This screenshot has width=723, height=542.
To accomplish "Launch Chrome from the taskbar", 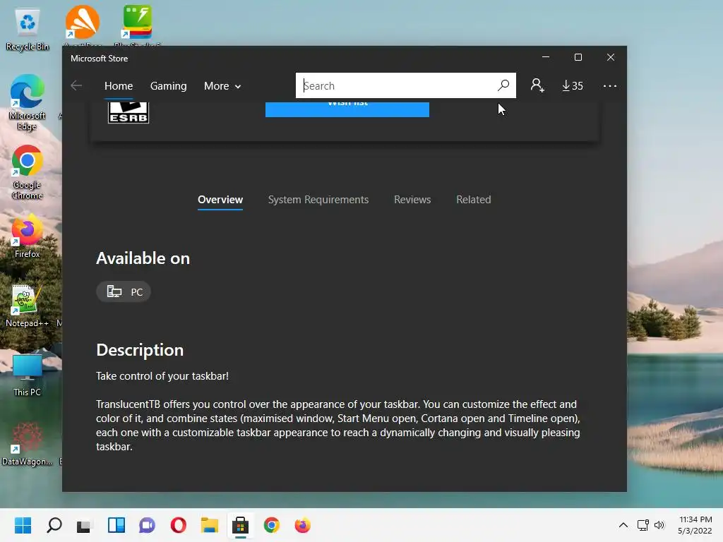I will click(272, 525).
